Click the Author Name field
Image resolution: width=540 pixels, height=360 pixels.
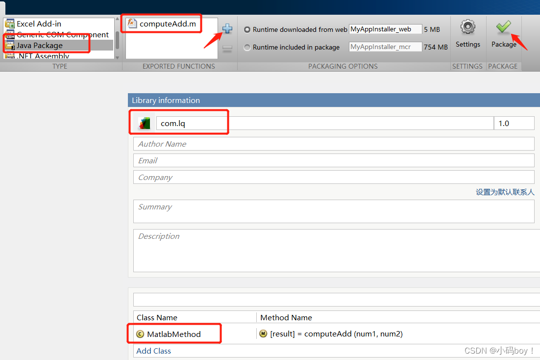coord(333,144)
